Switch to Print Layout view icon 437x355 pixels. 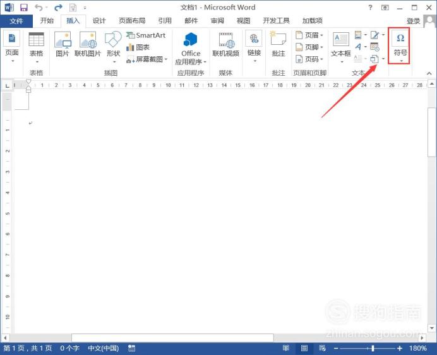click(x=304, y=348)
